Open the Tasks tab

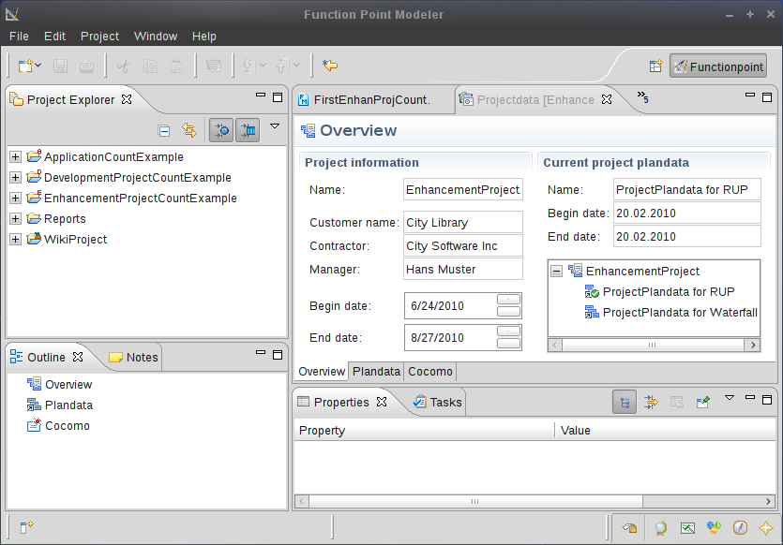438,402
